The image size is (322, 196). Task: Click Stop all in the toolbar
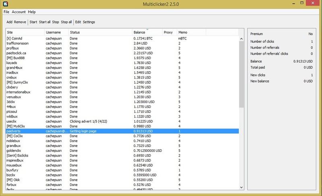tap(66, 22)
